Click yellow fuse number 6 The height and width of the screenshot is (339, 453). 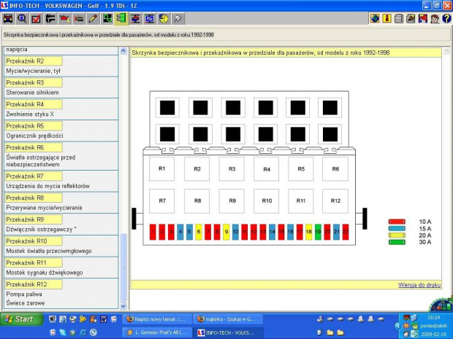[x=199, y=232]
